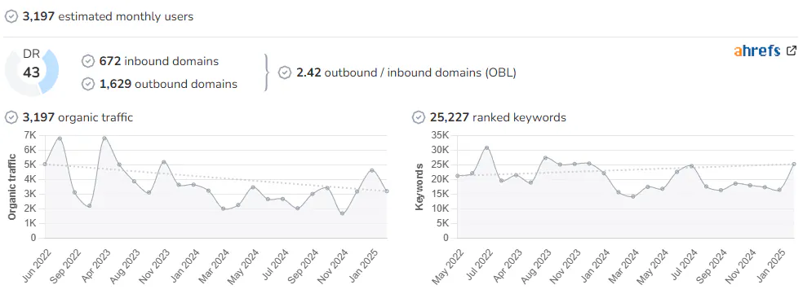The height and width of the screenshot is (294, 803).
Task: Click the check icon beside 3,197 organic traffic
Action: click(x=11, y=117)
